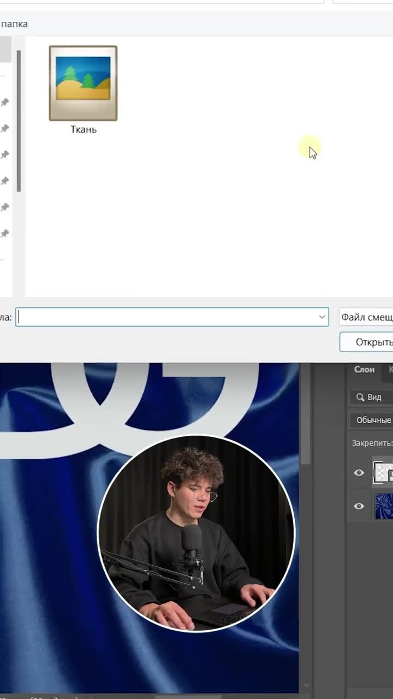
Task: Click the bottommost pin icon in sidebar
Action: click(x=5, y=233)
